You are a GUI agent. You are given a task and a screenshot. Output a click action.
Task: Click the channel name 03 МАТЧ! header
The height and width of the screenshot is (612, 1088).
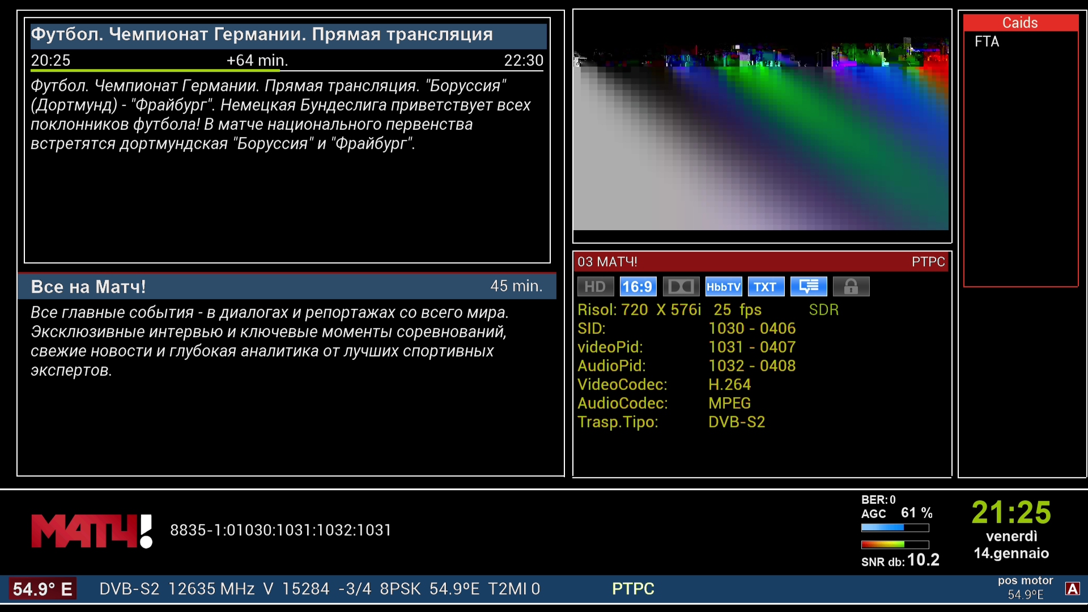607,262
